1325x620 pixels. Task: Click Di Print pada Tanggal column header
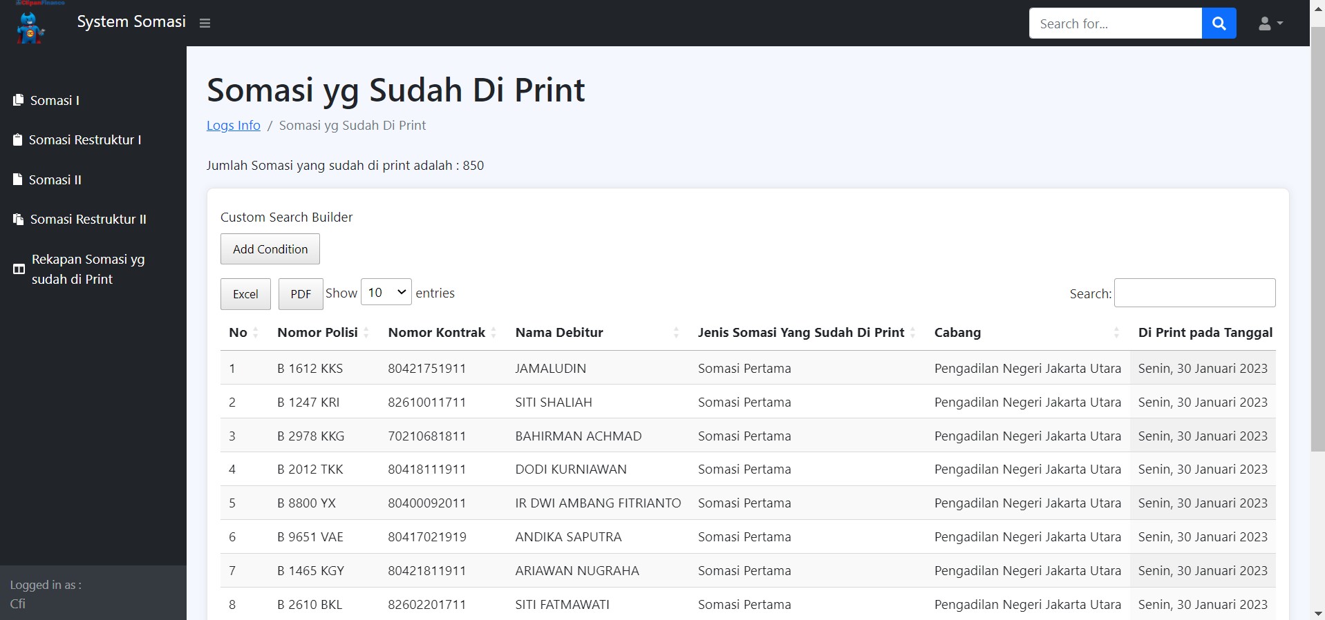point(1205,333)
